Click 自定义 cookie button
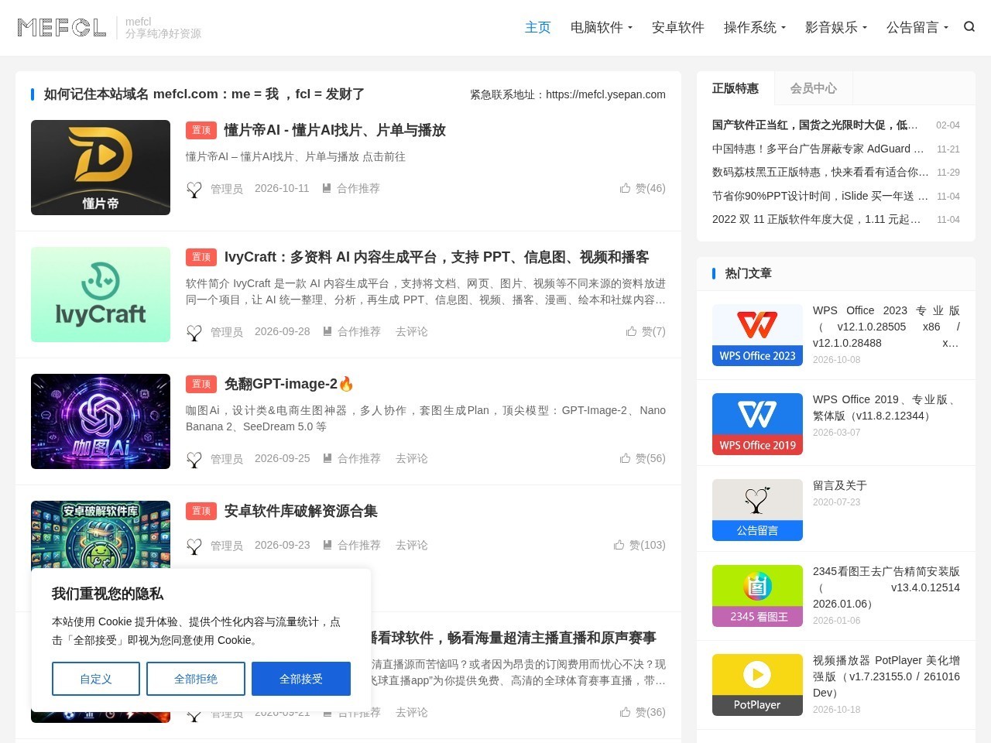 click(96, 679)
